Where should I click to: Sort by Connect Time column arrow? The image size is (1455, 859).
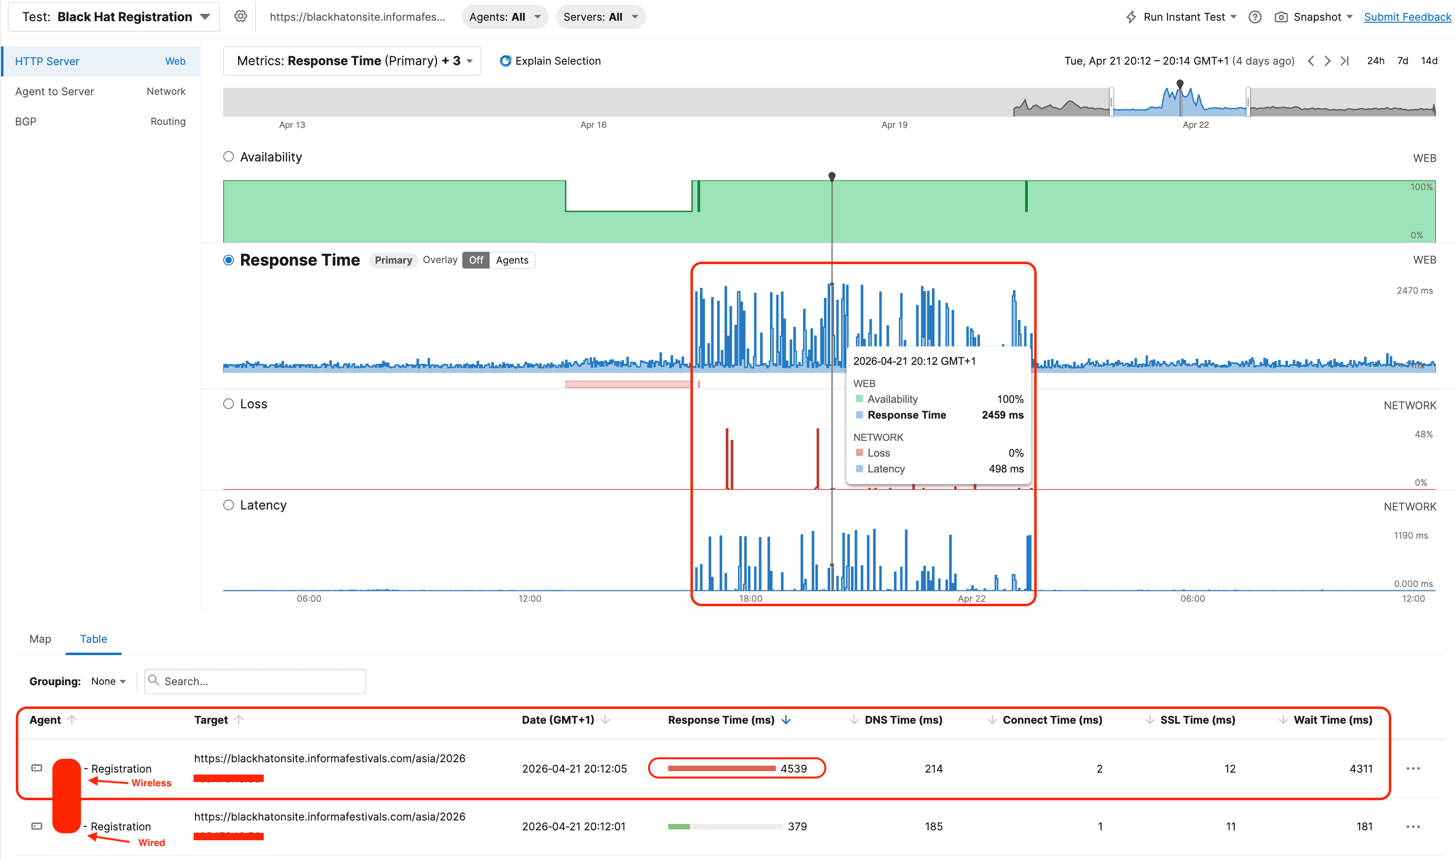click(992, 719)
